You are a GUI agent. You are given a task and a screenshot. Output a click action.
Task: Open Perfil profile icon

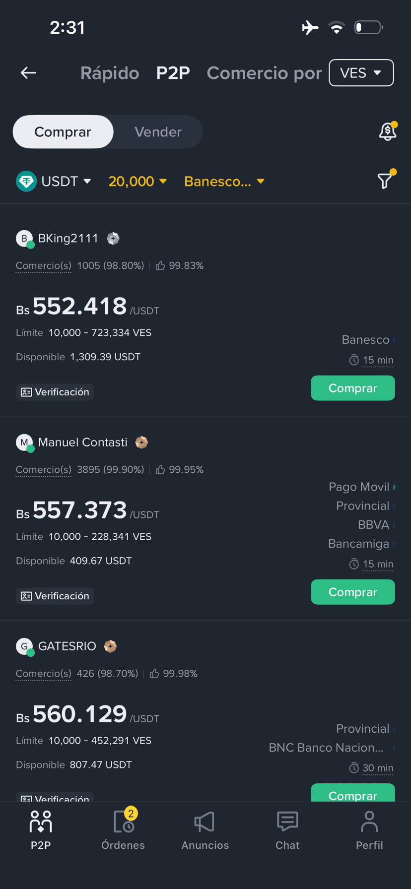click(369, 830)
